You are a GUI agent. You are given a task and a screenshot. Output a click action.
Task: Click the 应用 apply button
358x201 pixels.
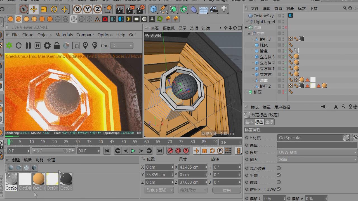pyautogui.click(x=227, y=190)
